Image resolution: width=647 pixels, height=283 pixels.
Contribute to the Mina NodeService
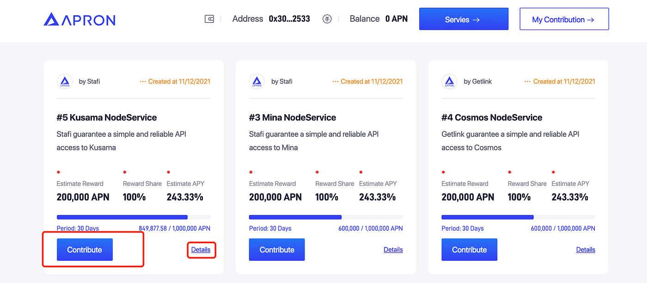277,250
